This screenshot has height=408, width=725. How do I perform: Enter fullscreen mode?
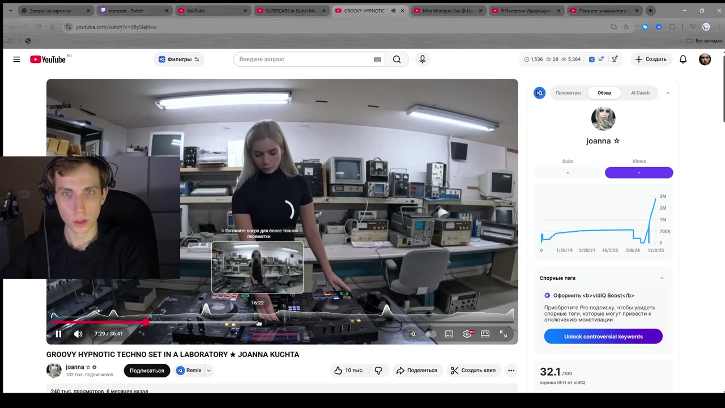coord(503,334)
